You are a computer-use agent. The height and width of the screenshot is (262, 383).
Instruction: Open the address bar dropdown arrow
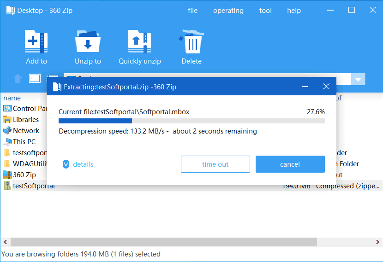pos(358,80)
